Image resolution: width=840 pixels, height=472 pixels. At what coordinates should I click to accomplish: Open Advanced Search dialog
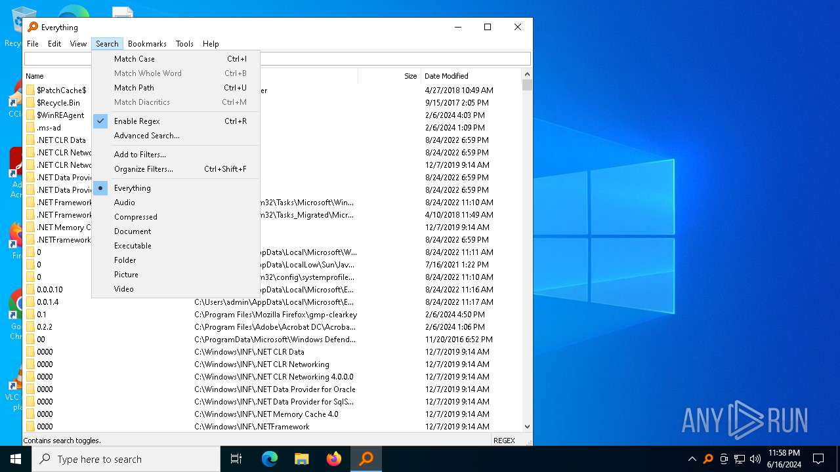point(176,135)
